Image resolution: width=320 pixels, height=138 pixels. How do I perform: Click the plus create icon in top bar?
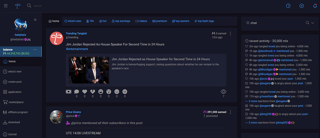302,6
